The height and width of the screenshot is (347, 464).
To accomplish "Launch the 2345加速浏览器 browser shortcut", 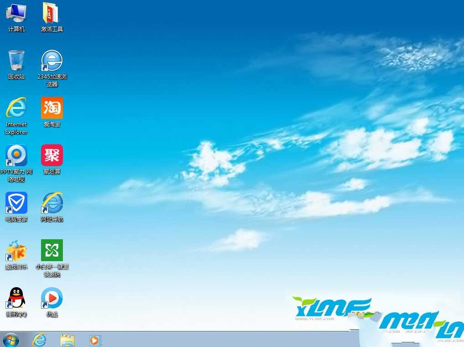I will pyautogui.click(x=52, y=61).
